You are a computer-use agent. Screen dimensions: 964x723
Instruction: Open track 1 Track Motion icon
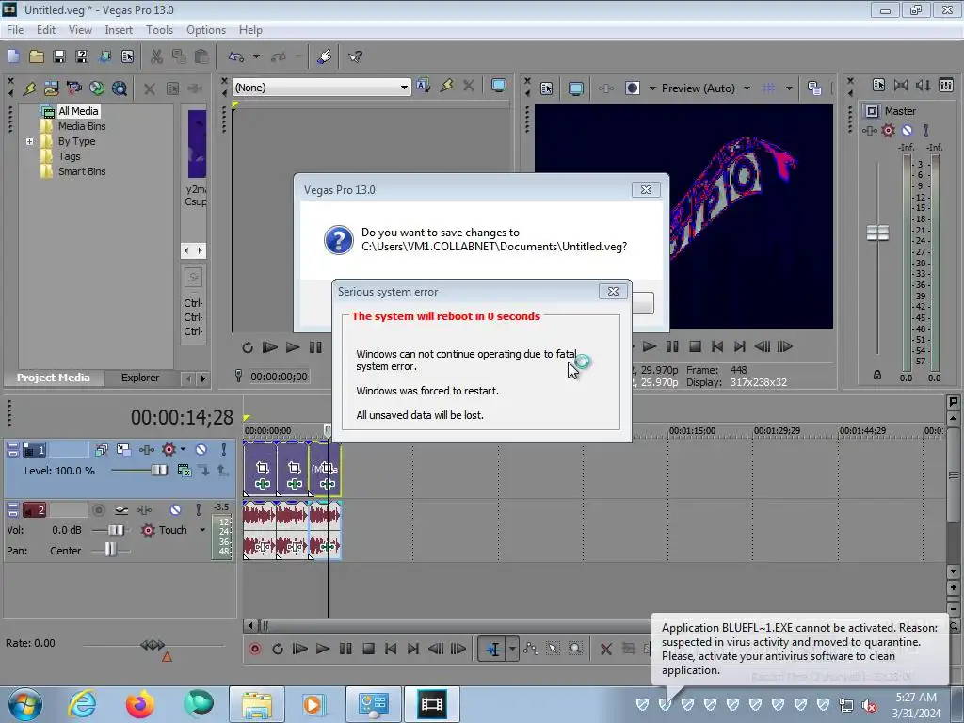(x=123, y=449)
